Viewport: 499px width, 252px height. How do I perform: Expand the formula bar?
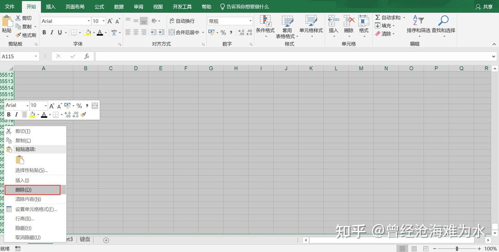click(x=494, y=56)
